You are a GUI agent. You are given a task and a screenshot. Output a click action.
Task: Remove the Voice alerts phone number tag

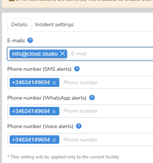point(54,140)
